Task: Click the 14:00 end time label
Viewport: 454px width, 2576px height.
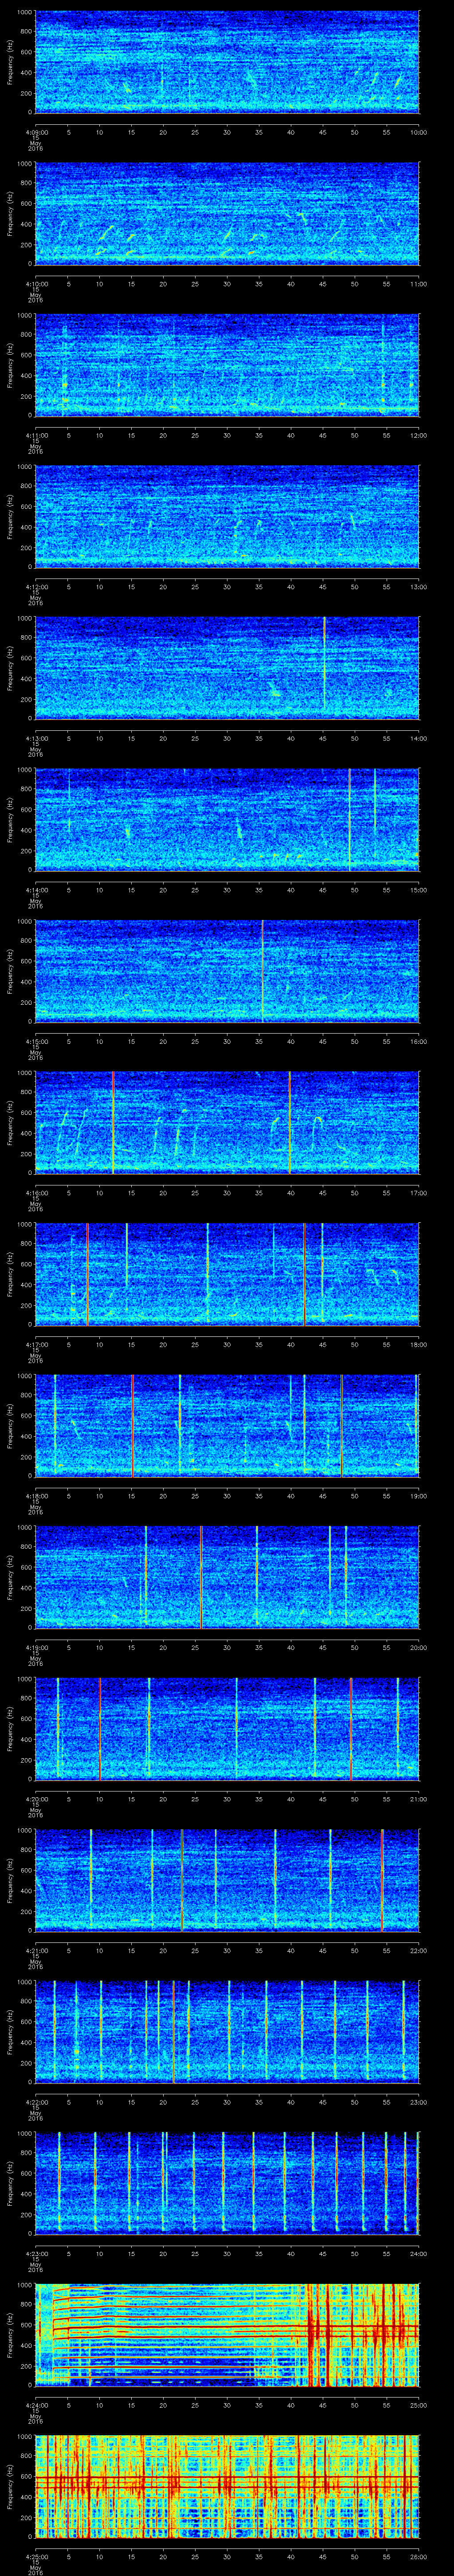Action: (418, 738)
